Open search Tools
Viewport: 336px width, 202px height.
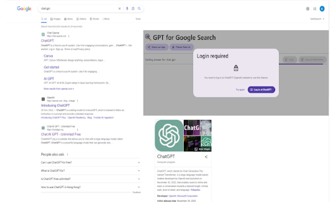138,19
